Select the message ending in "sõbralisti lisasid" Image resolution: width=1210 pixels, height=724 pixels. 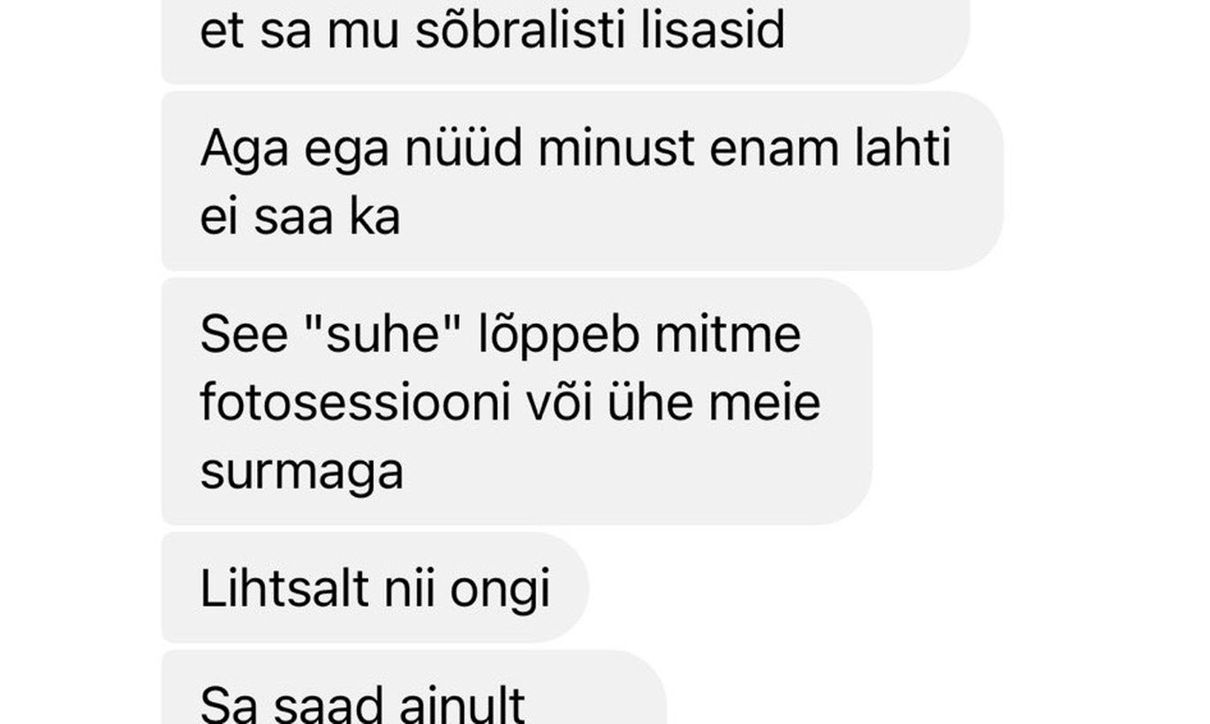(x=565, y=41)
